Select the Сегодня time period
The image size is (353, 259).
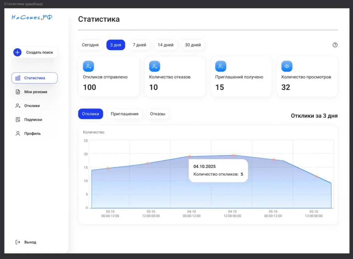point(90,45)
